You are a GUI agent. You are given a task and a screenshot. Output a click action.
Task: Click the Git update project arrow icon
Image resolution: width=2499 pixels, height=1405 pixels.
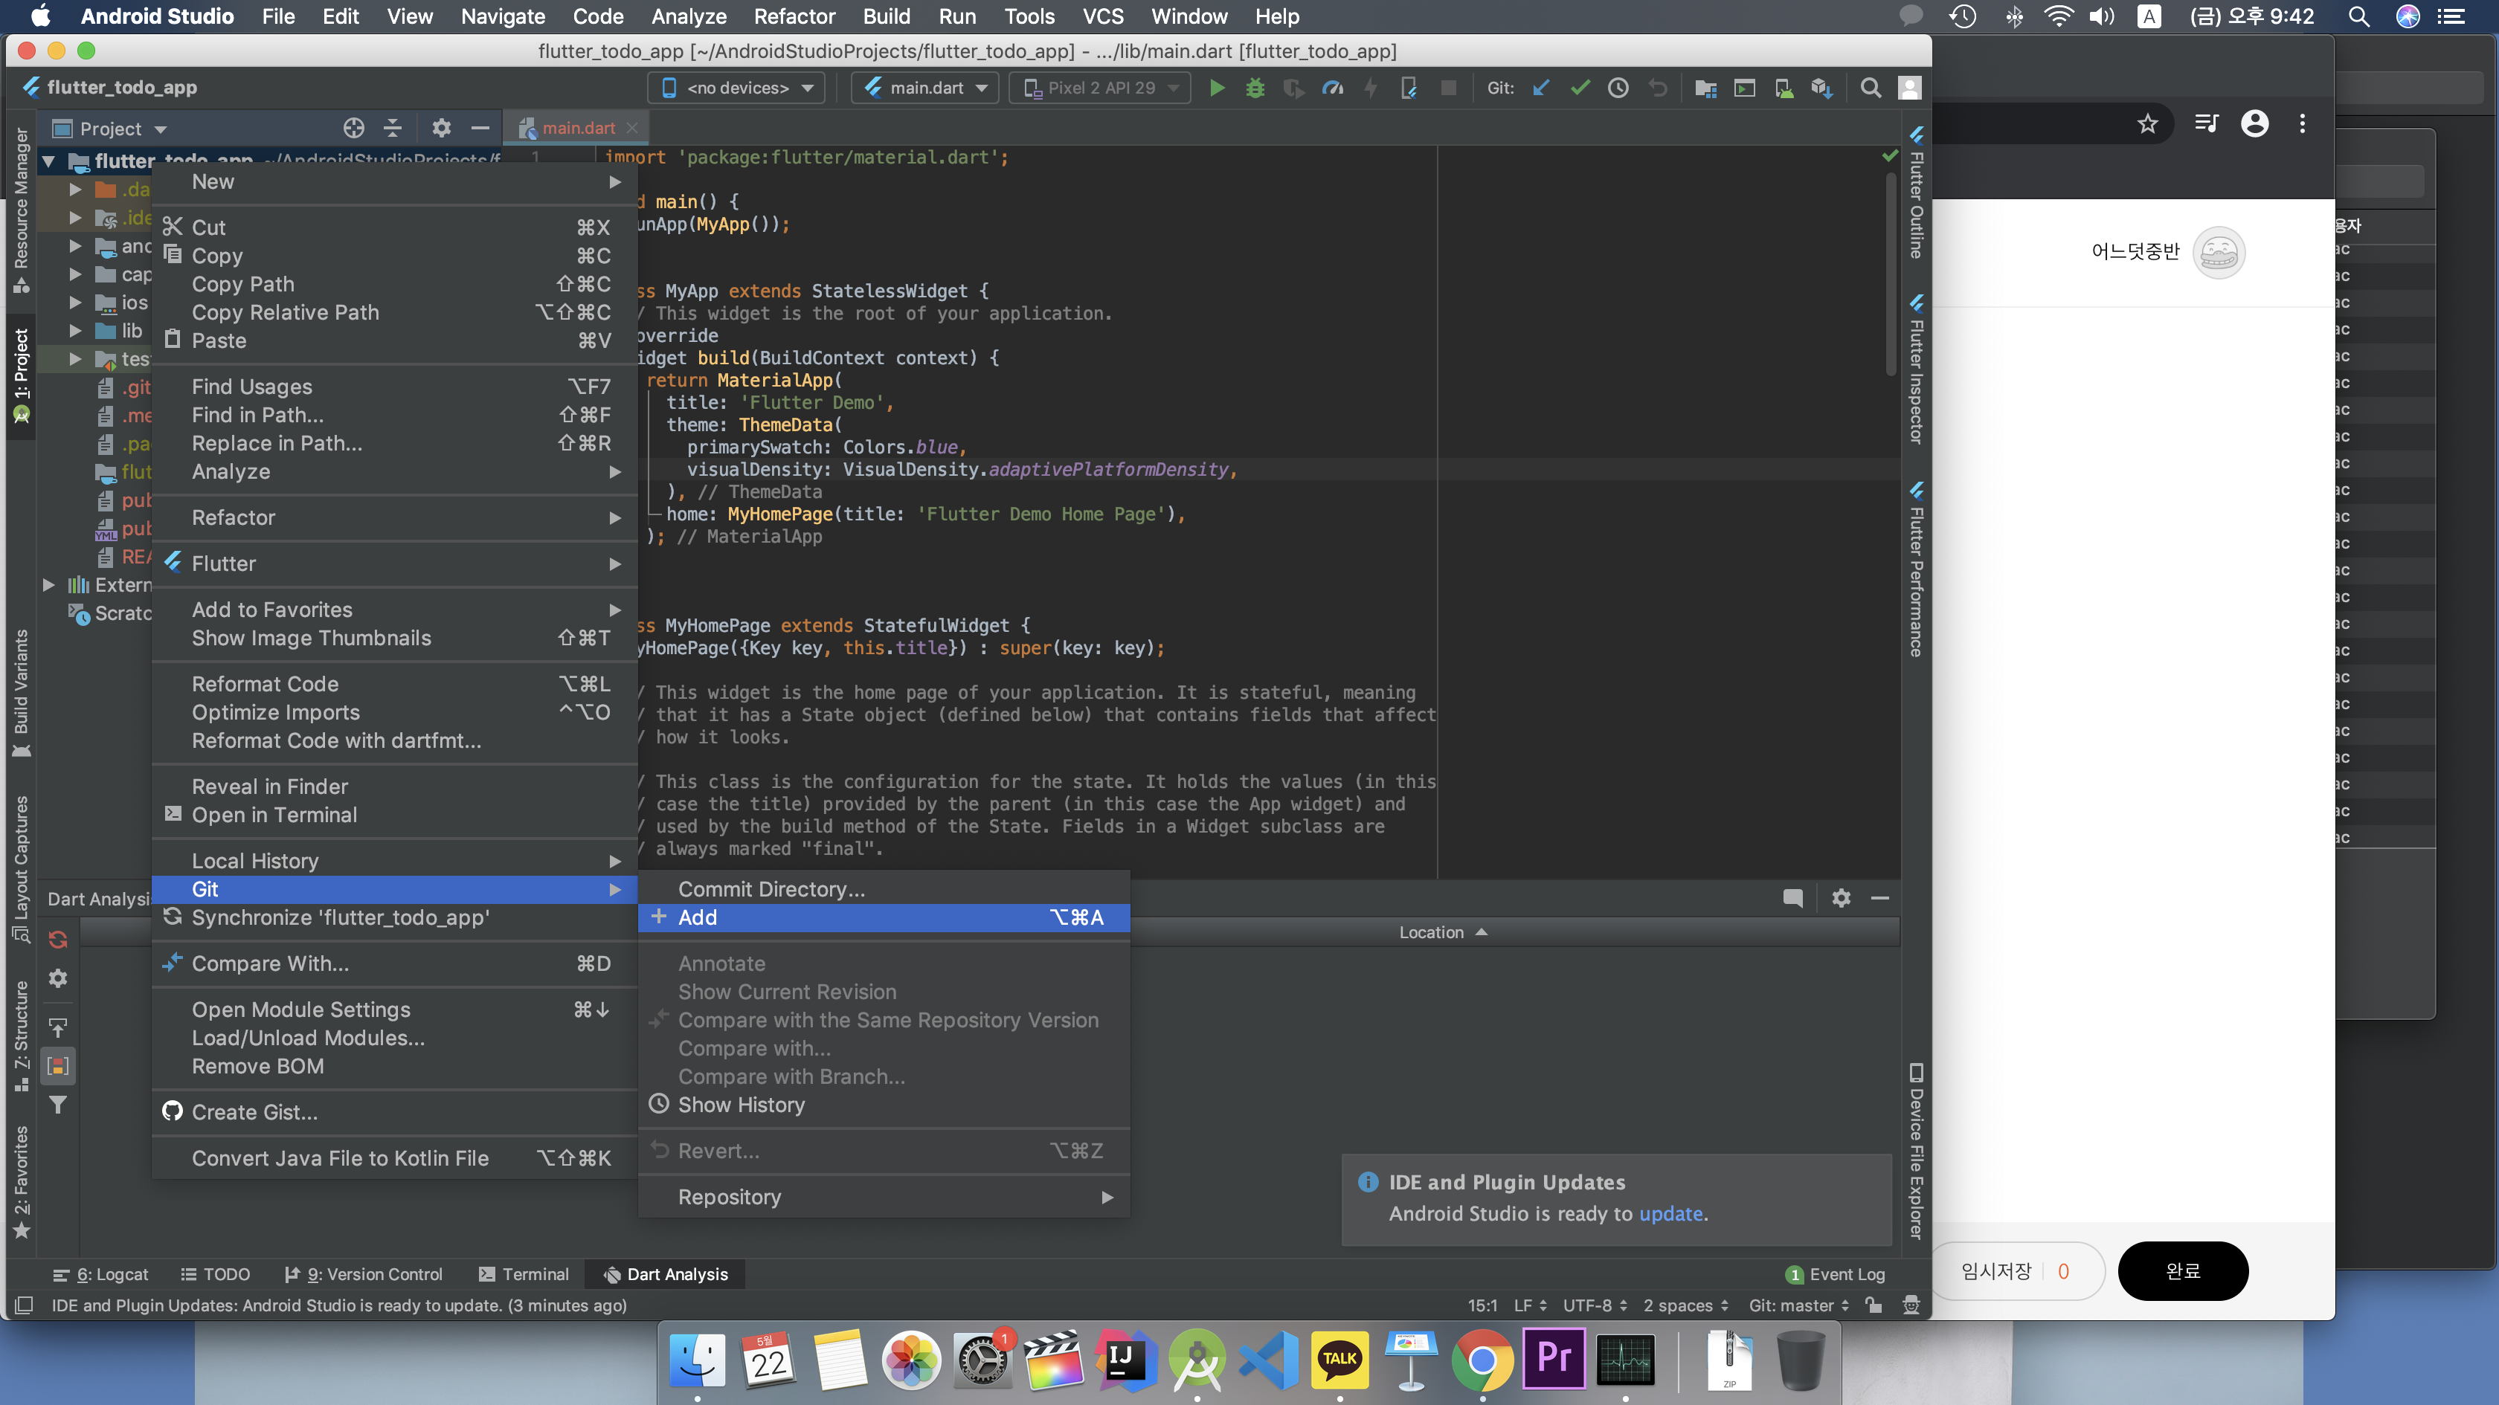pos(1540,88)
